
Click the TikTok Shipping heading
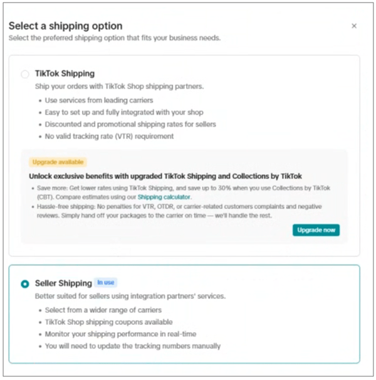point(65,74)
